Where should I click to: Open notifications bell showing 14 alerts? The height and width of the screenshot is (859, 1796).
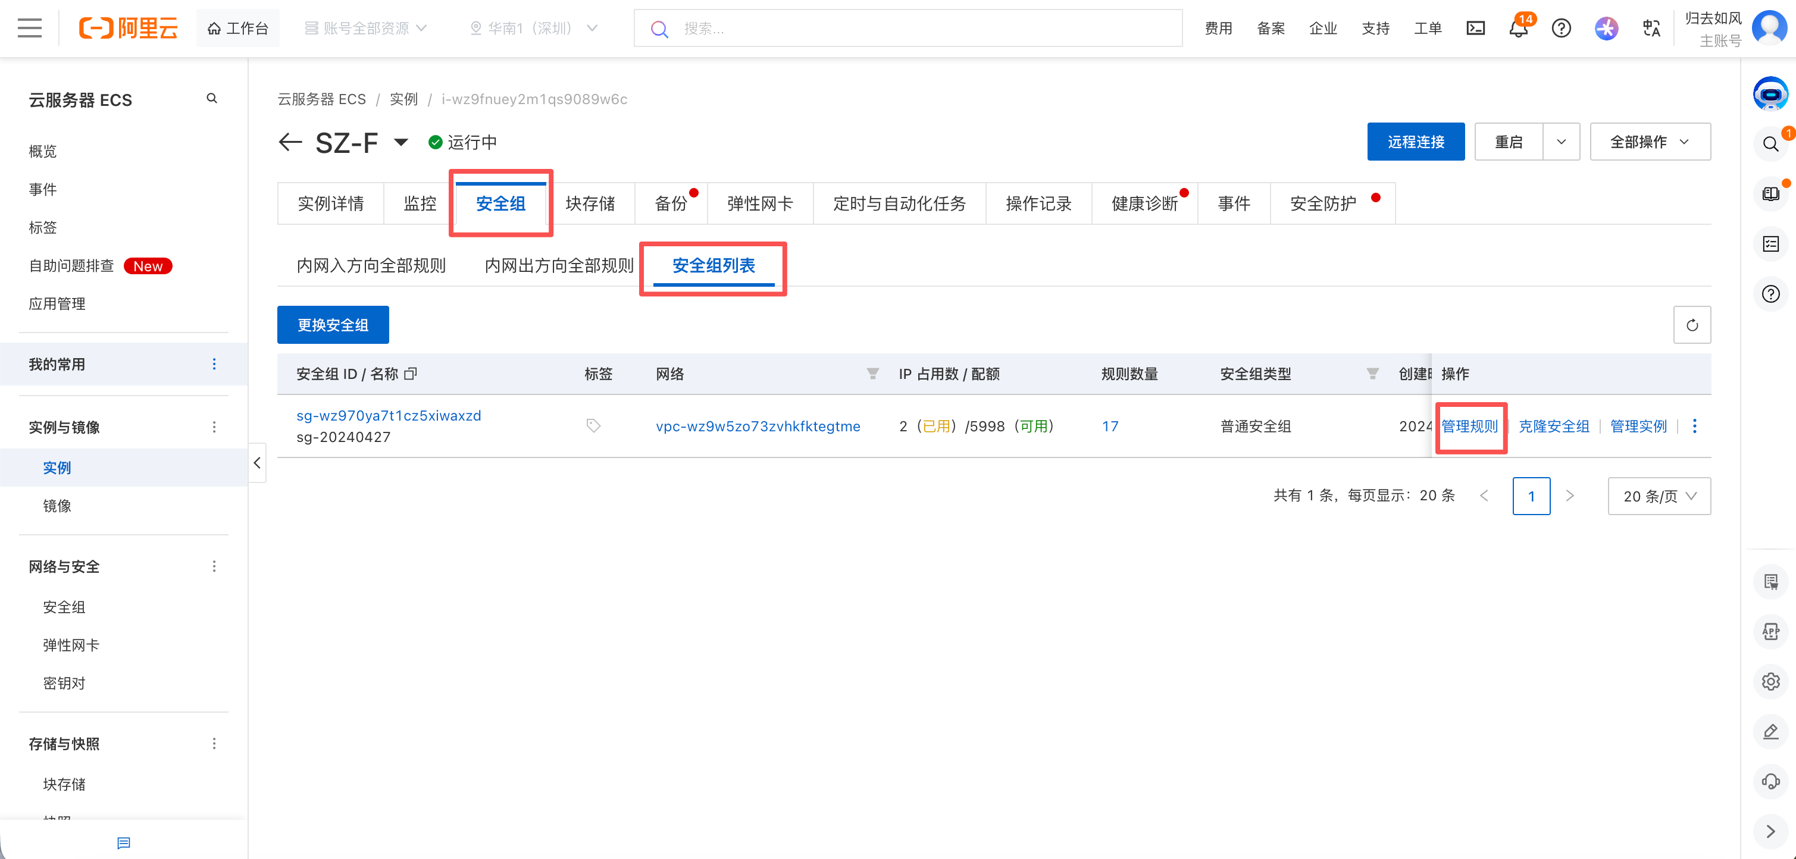point(1518,29)
